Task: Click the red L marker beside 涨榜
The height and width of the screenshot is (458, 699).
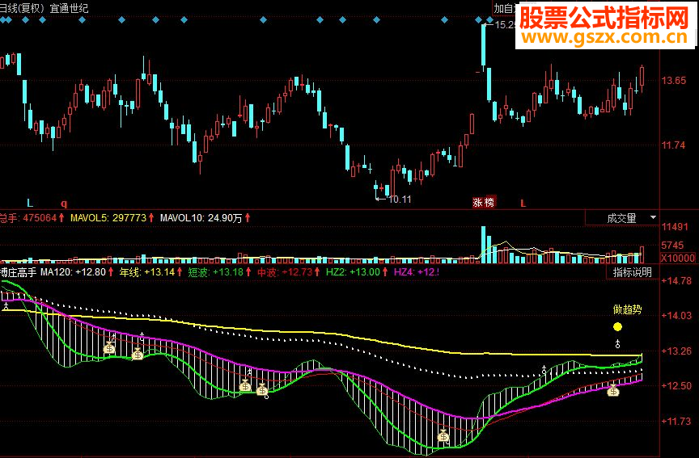Action: click(523, 204)
